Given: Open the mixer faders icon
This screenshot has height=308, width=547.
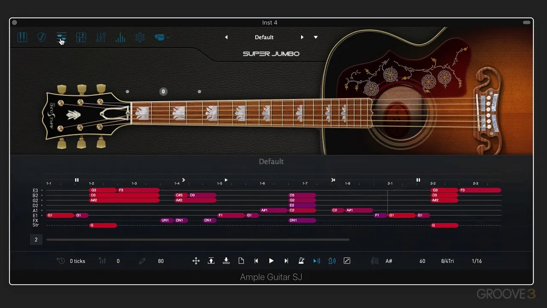Looking at the screenshot, I should tap(101, 37).
